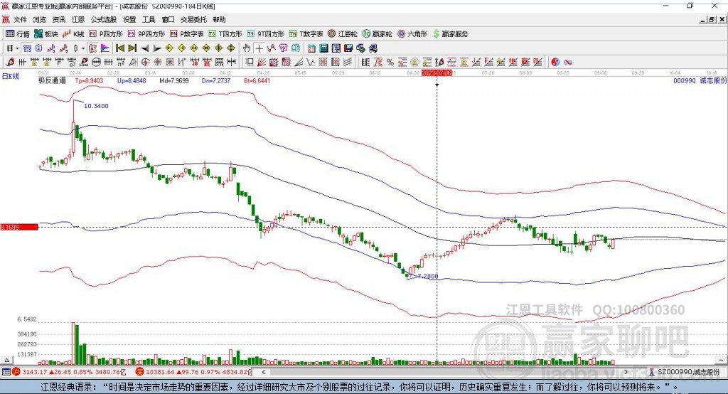Image resolution: width=728 pixels, height=394 pixels.
Task: Open the 赢家轮 wheel tool
Action: pos(378,34)
